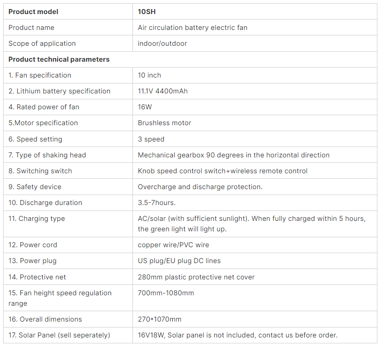The width and height of the screenshot is (381, 347).
Task: Click '17. Solar Panel (sell seperately)' label
Action: pyautogui.click(x=59, y=335)
